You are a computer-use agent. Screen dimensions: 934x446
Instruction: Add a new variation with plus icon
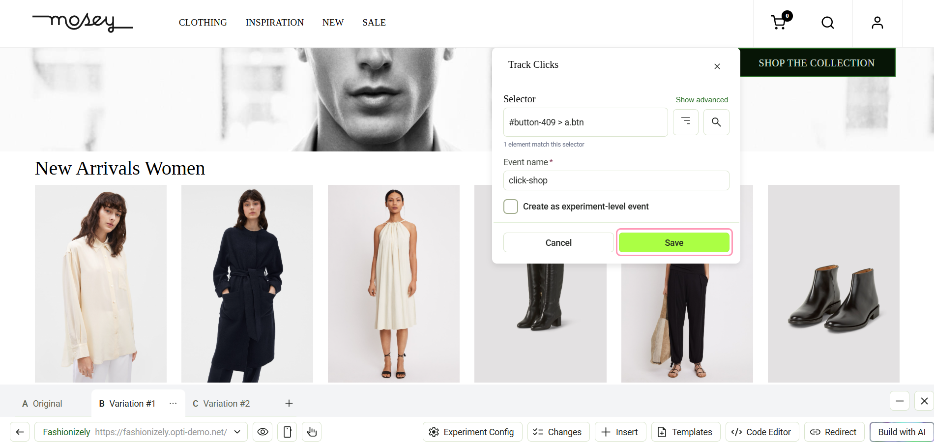click(x=289, y=403)
